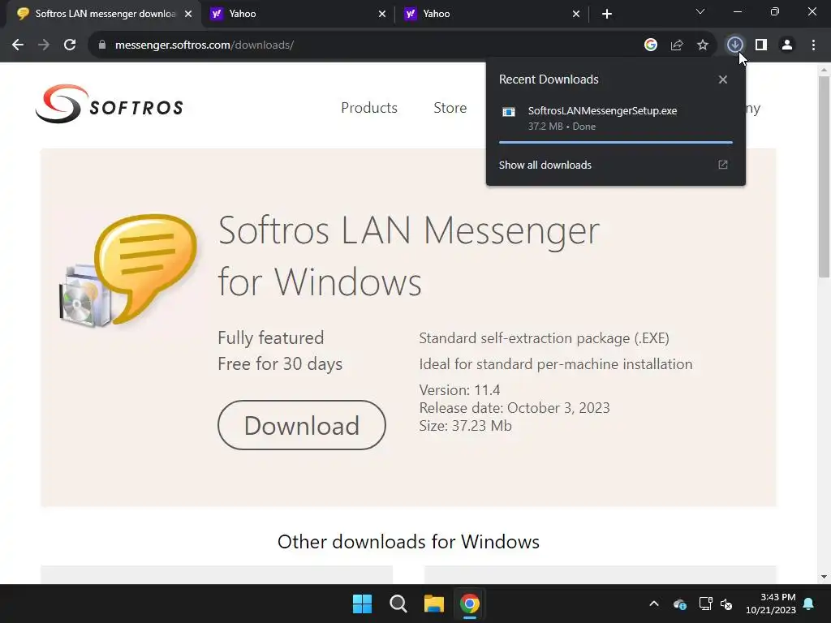
Task: Open SoftrosLANMessengerSetup.exe from downloads
Action: [x=602, y=110]
